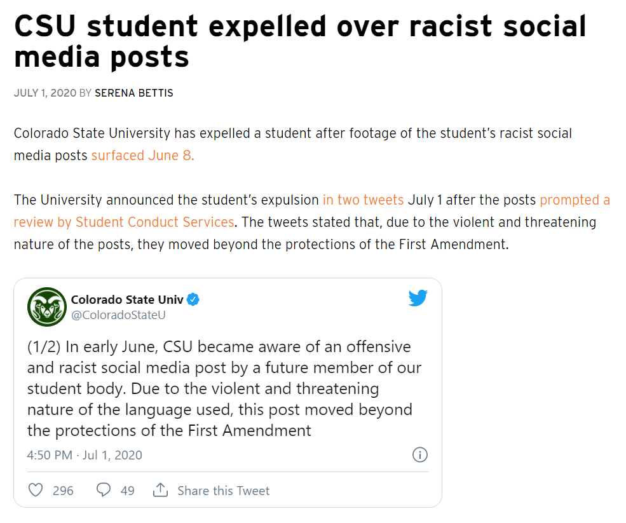Click the article date July 1, 2020
Screen dimensions: 626x523
click(45, 93)
